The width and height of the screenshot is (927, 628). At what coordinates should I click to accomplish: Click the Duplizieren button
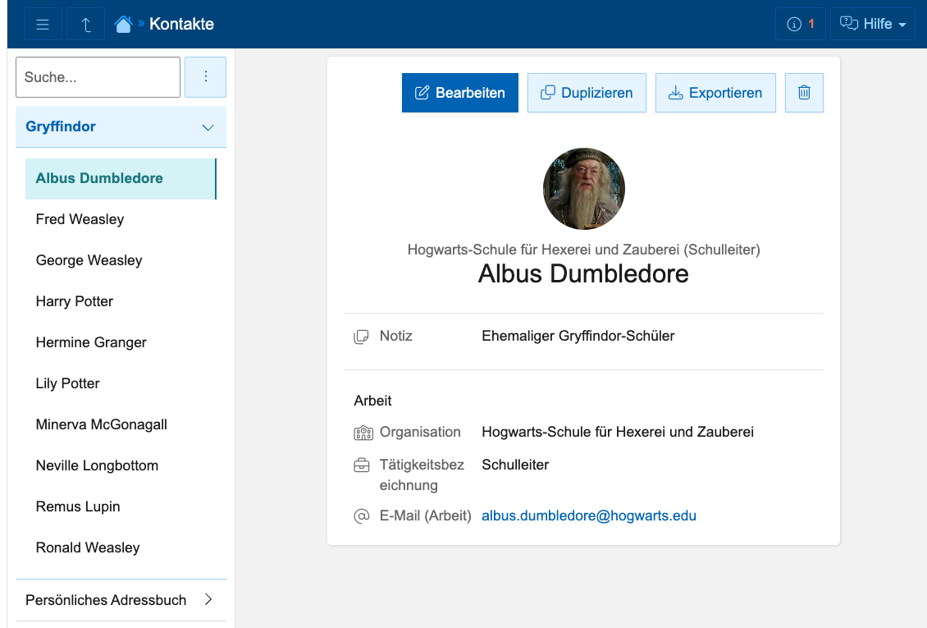[x=587, y=93]
